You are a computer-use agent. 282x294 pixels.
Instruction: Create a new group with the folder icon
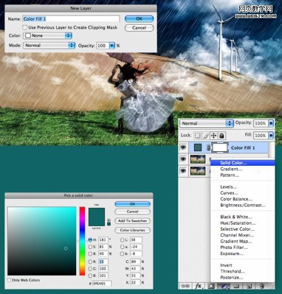(x=236, y=286)
